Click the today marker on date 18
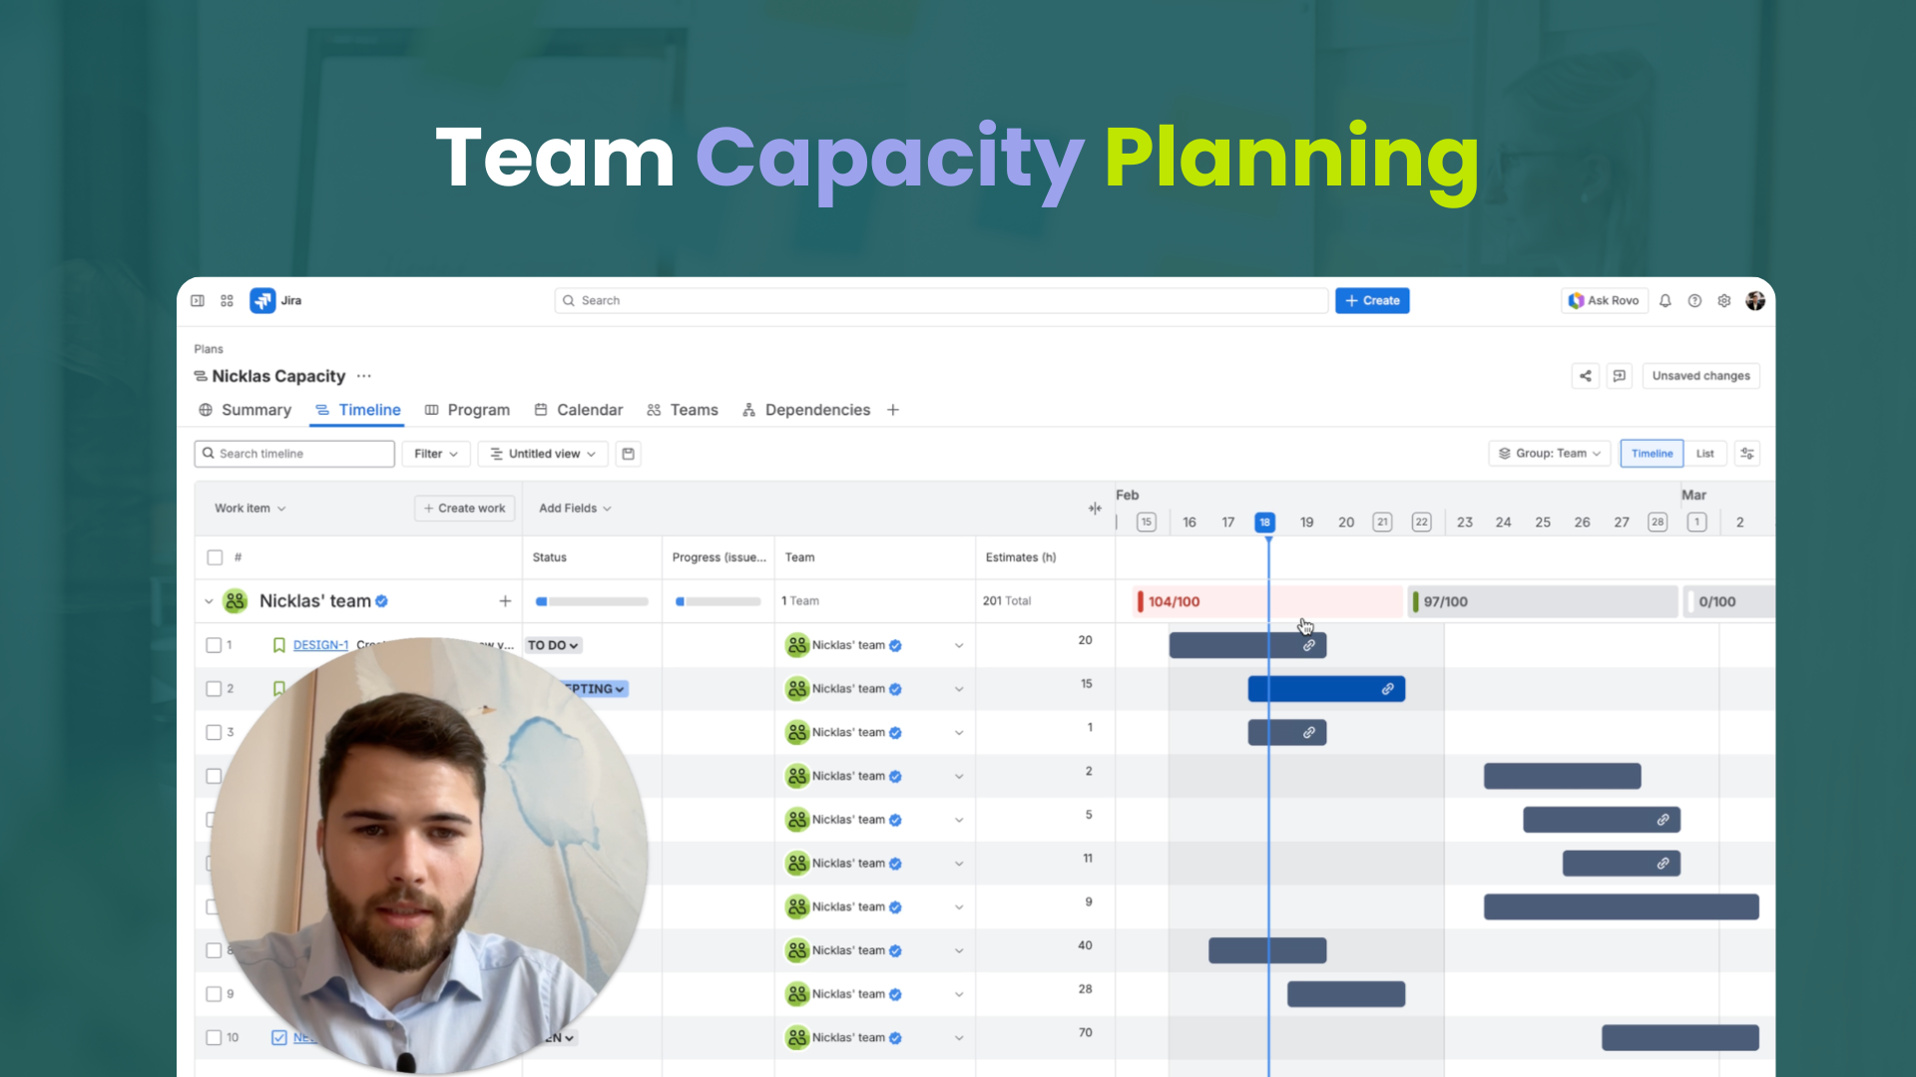The image size is (1916, 1077). point(1264,523)
